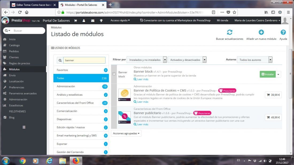Screen dimensions: 294x165
Task: Click the Banner publicitario module thumbnail
Action: click(x=125, y=117)
